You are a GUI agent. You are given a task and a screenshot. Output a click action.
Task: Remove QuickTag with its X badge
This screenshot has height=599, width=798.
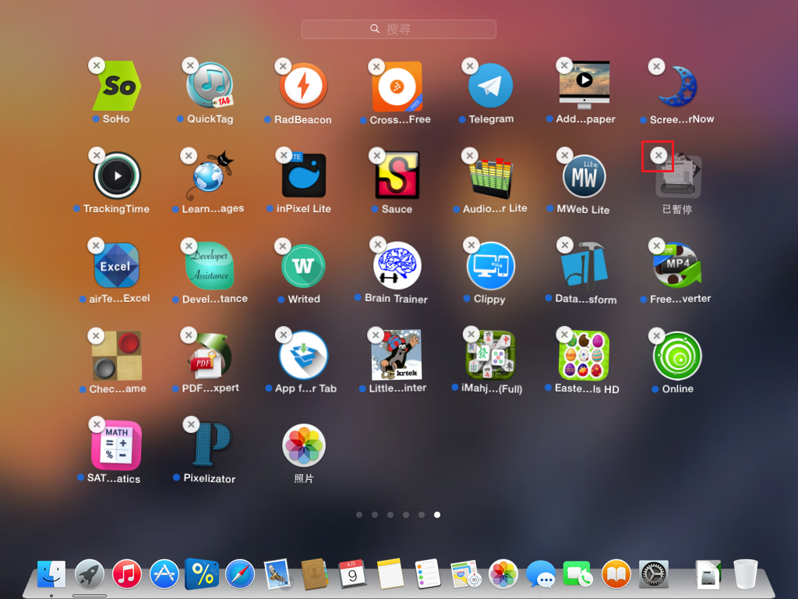(190, 66)
